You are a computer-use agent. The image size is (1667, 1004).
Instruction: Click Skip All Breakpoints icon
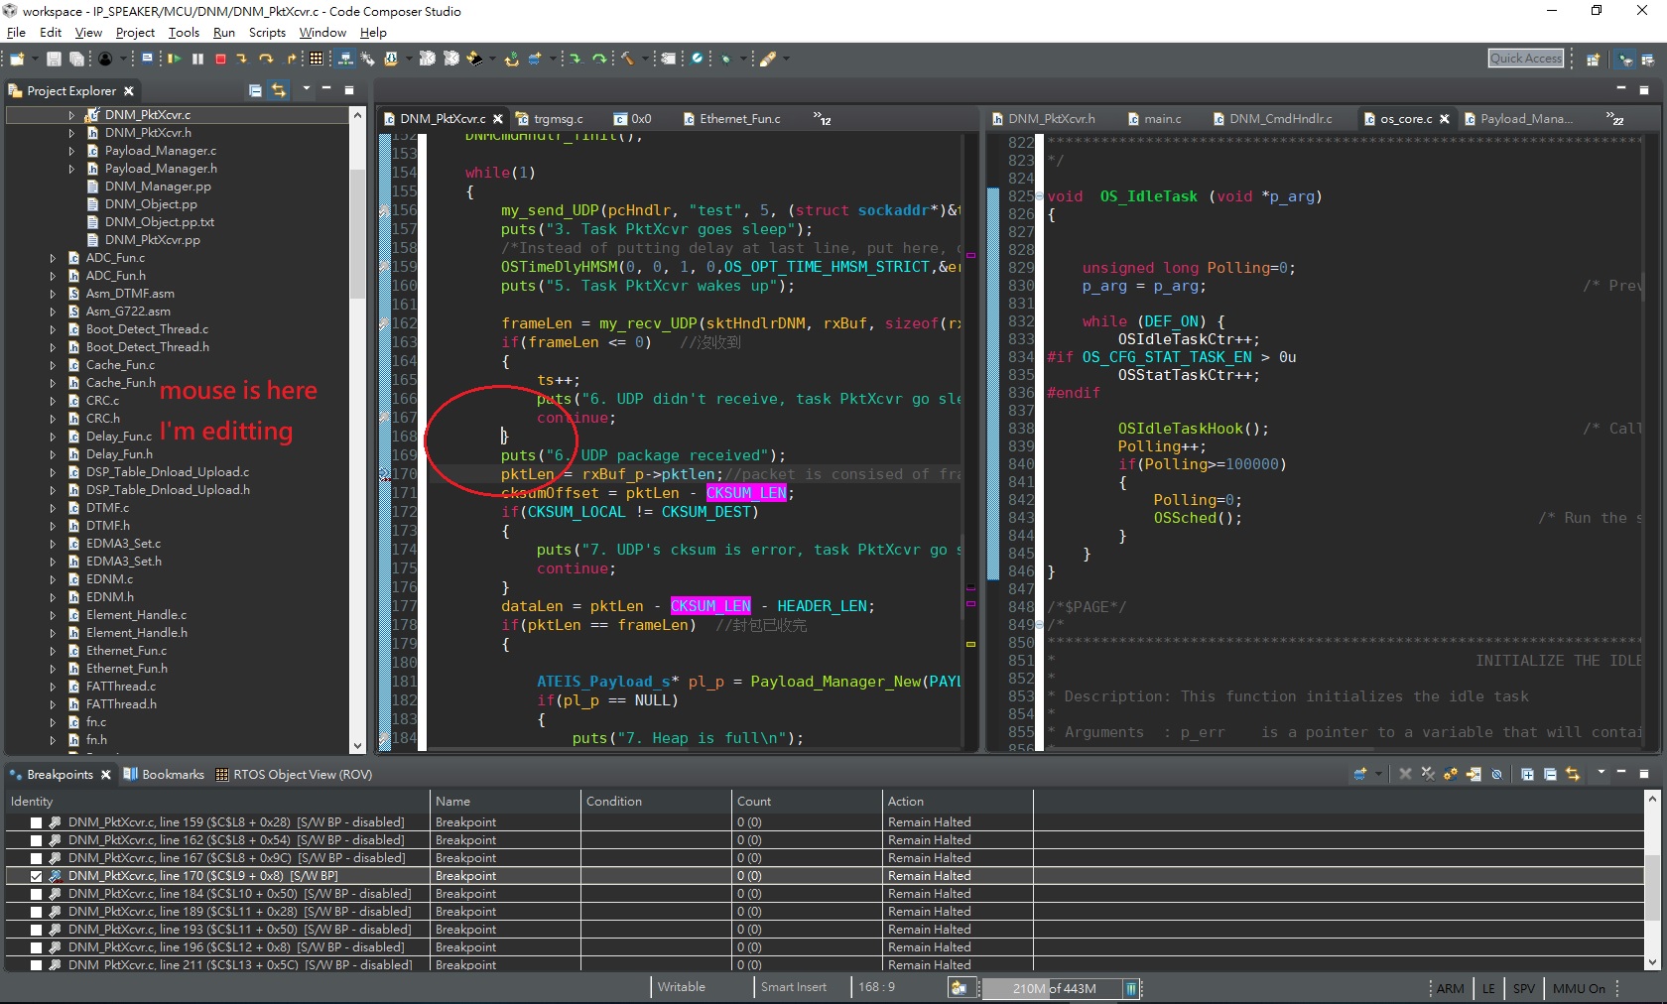pos(1496,774)
